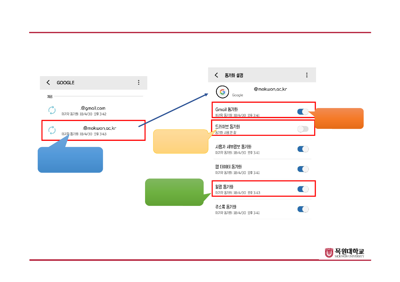Click the Google logo account icon
The width and height of the screenshot is (400, 282).
(223, 92)
